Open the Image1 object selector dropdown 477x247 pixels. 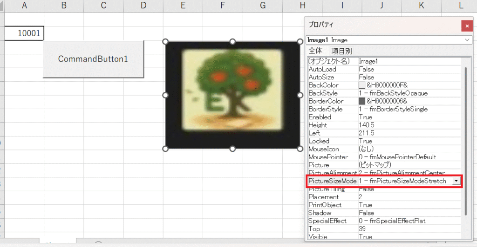click(467, 40)
